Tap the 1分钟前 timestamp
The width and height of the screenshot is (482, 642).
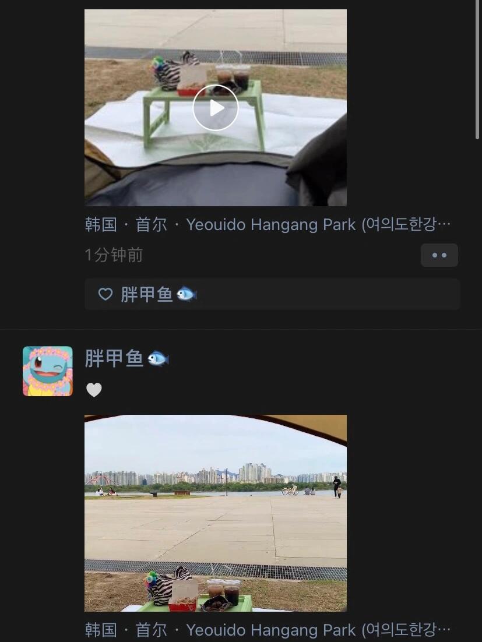(x=114, y=255)
